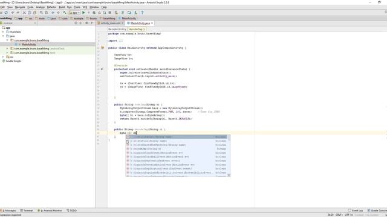Click the Redo arrow in toolbar
Screen dimensions: 387x217
point(18,13)
